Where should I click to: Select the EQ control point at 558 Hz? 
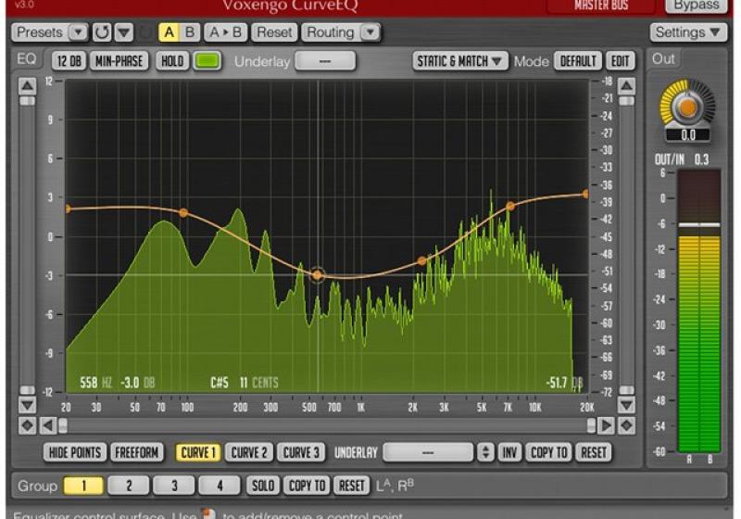[318, 275]
